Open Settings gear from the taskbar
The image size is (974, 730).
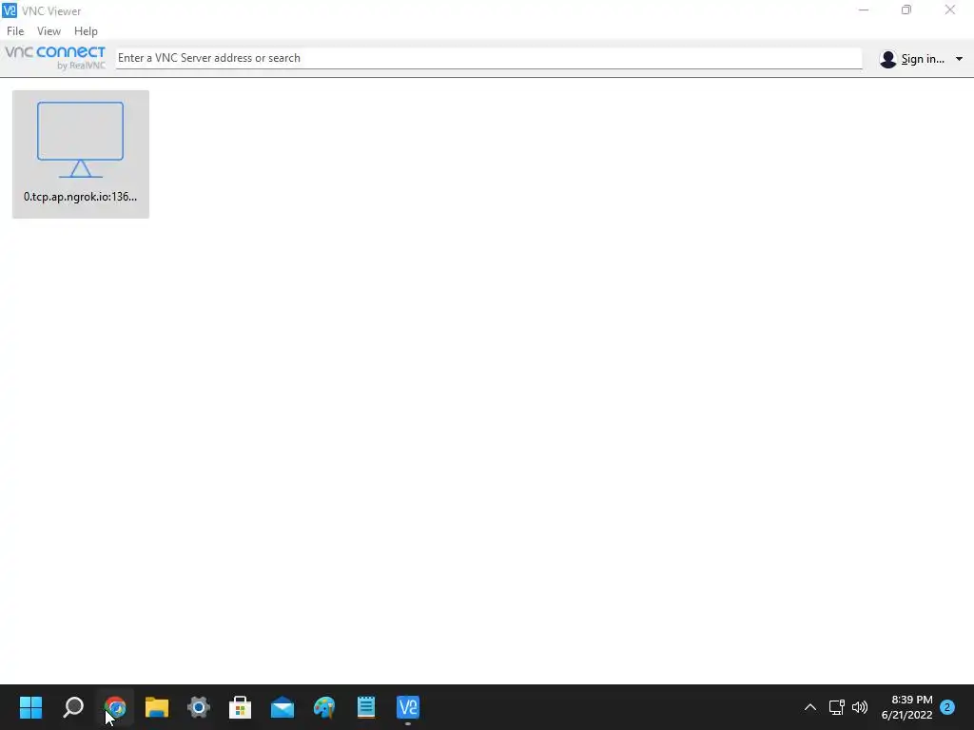point(199,707)
